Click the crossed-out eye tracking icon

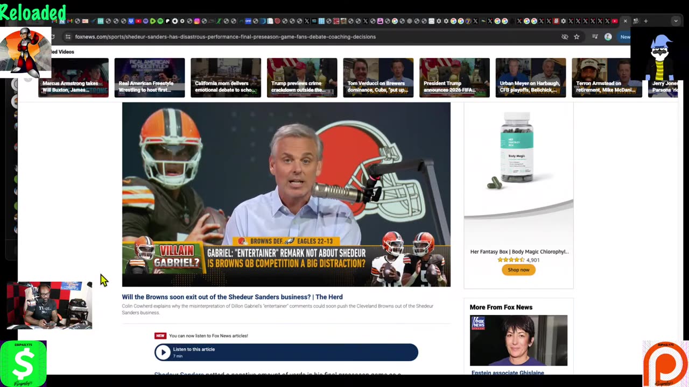click(565, 37)
